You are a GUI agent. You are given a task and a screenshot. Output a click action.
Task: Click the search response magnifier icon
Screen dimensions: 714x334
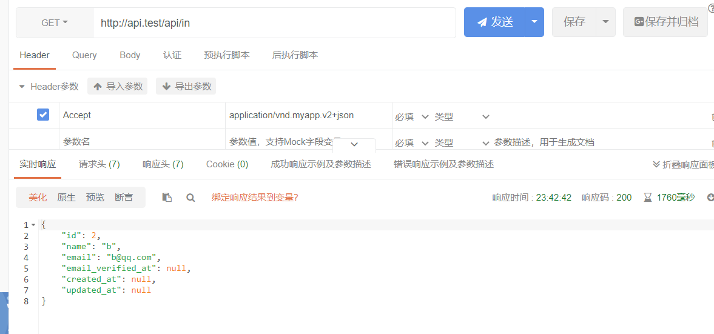click(x=191, y=198)
